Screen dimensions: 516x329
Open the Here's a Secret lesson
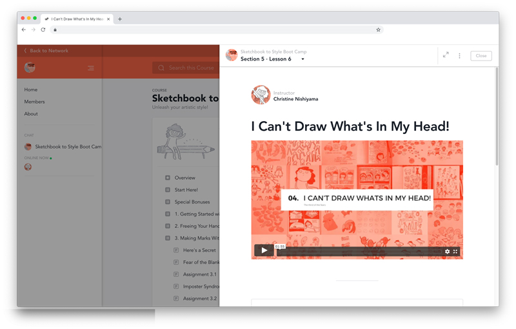[199, 250]
